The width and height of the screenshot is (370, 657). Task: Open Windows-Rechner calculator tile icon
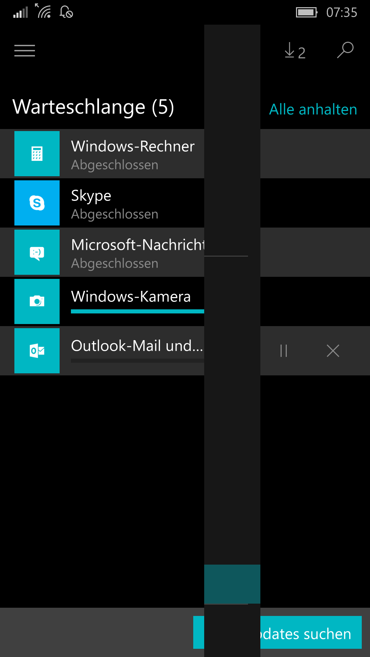37,154
